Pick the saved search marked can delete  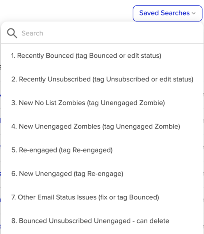(x=102, y=221)
